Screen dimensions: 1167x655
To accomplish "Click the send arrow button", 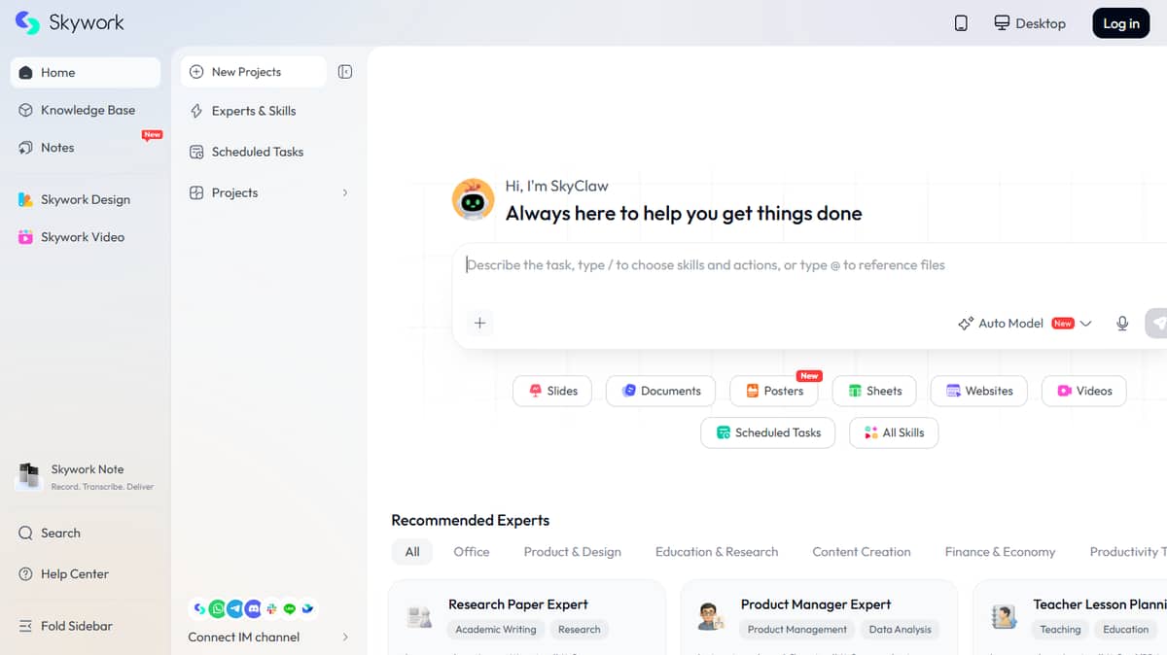I will 1156,324.
